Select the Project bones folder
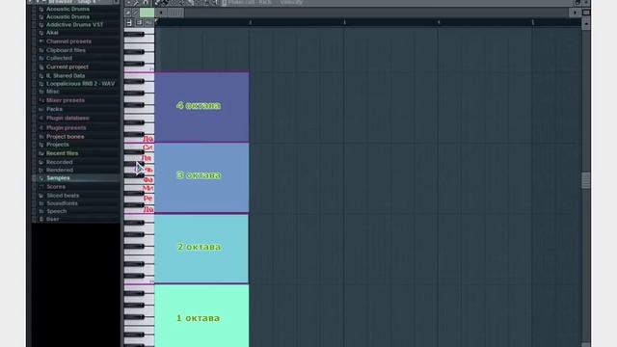617x347 pixels. click(x=66, y=137)
